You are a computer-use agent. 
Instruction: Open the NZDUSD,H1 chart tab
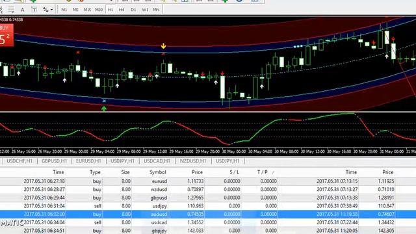click(x=193, y=161)
